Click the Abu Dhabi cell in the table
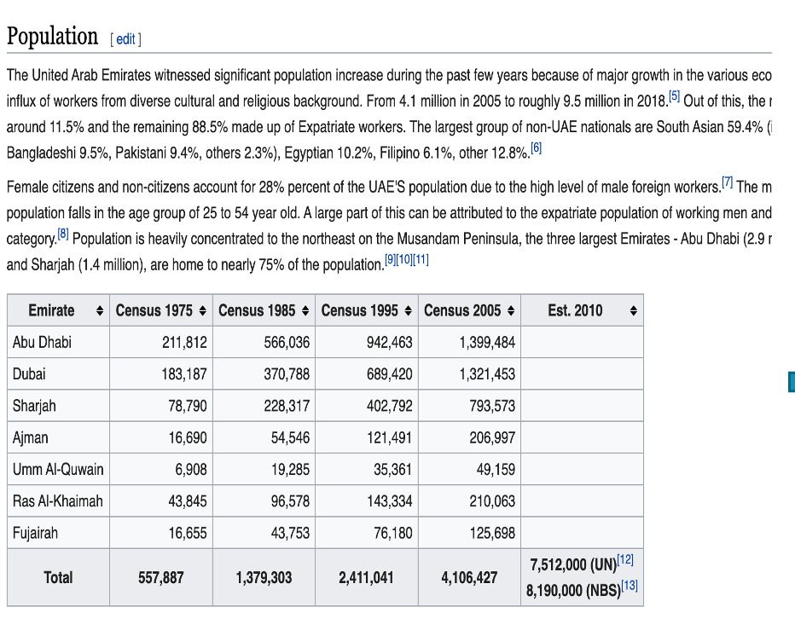 43,343
